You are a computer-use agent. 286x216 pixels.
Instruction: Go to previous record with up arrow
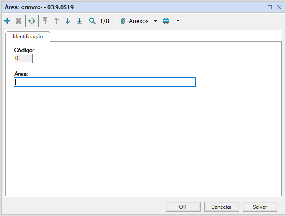click(56, 21)
